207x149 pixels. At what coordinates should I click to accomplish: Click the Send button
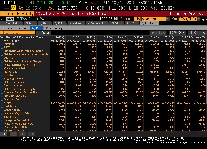pyautogui.click(x=177, y=33)
